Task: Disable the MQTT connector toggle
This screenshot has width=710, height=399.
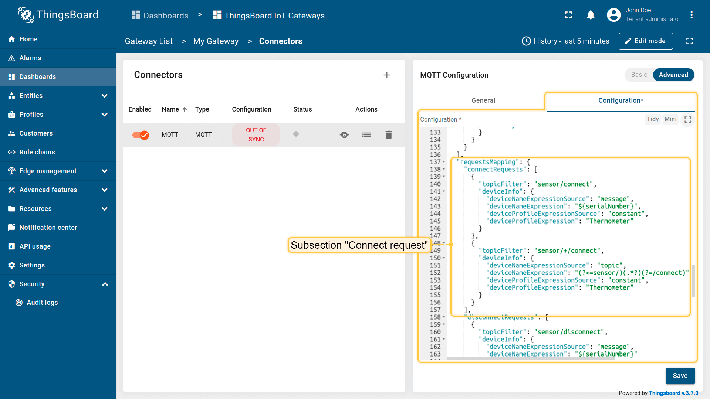Action: [141, 135]
